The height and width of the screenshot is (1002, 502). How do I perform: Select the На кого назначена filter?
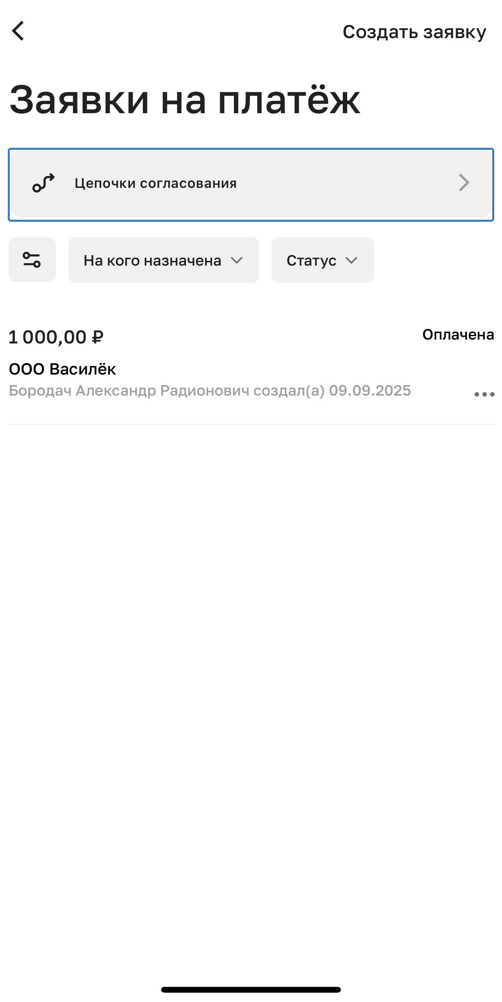tap(153, 261)
